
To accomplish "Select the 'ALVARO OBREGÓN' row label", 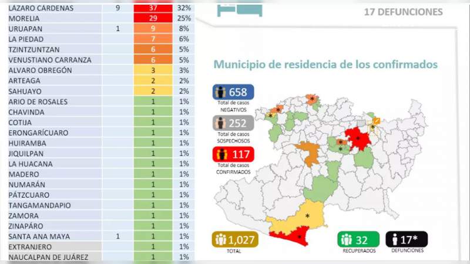I will 40,70.
